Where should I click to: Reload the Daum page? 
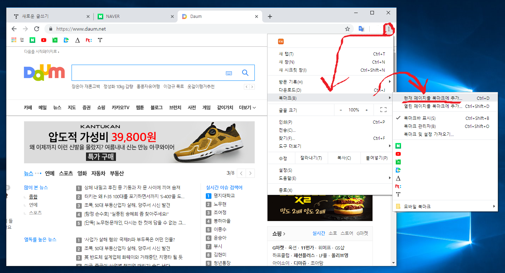click(x=37, y=29)
